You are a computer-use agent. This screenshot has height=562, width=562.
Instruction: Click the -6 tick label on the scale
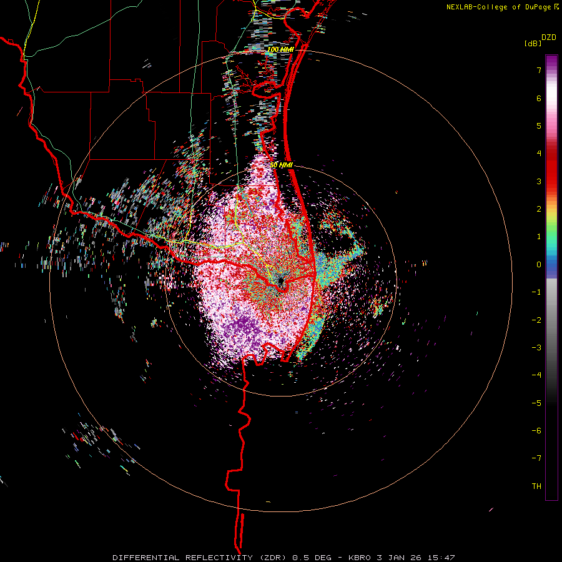pos(536,431)
